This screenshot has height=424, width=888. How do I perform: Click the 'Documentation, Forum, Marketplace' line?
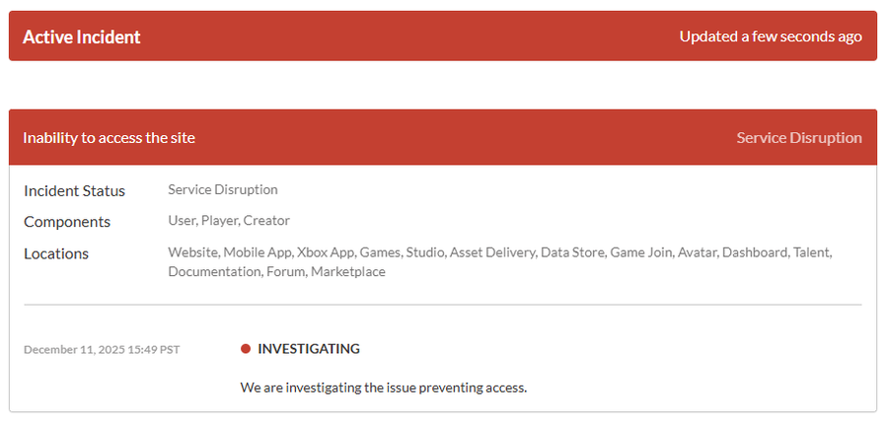click(x=276, y=271)
